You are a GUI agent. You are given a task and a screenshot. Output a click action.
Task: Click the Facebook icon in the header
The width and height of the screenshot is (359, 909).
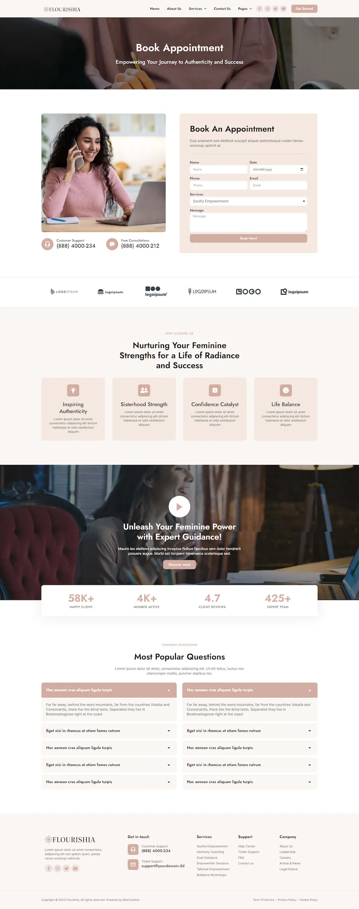pyautogui.click(x=260, y=9)
